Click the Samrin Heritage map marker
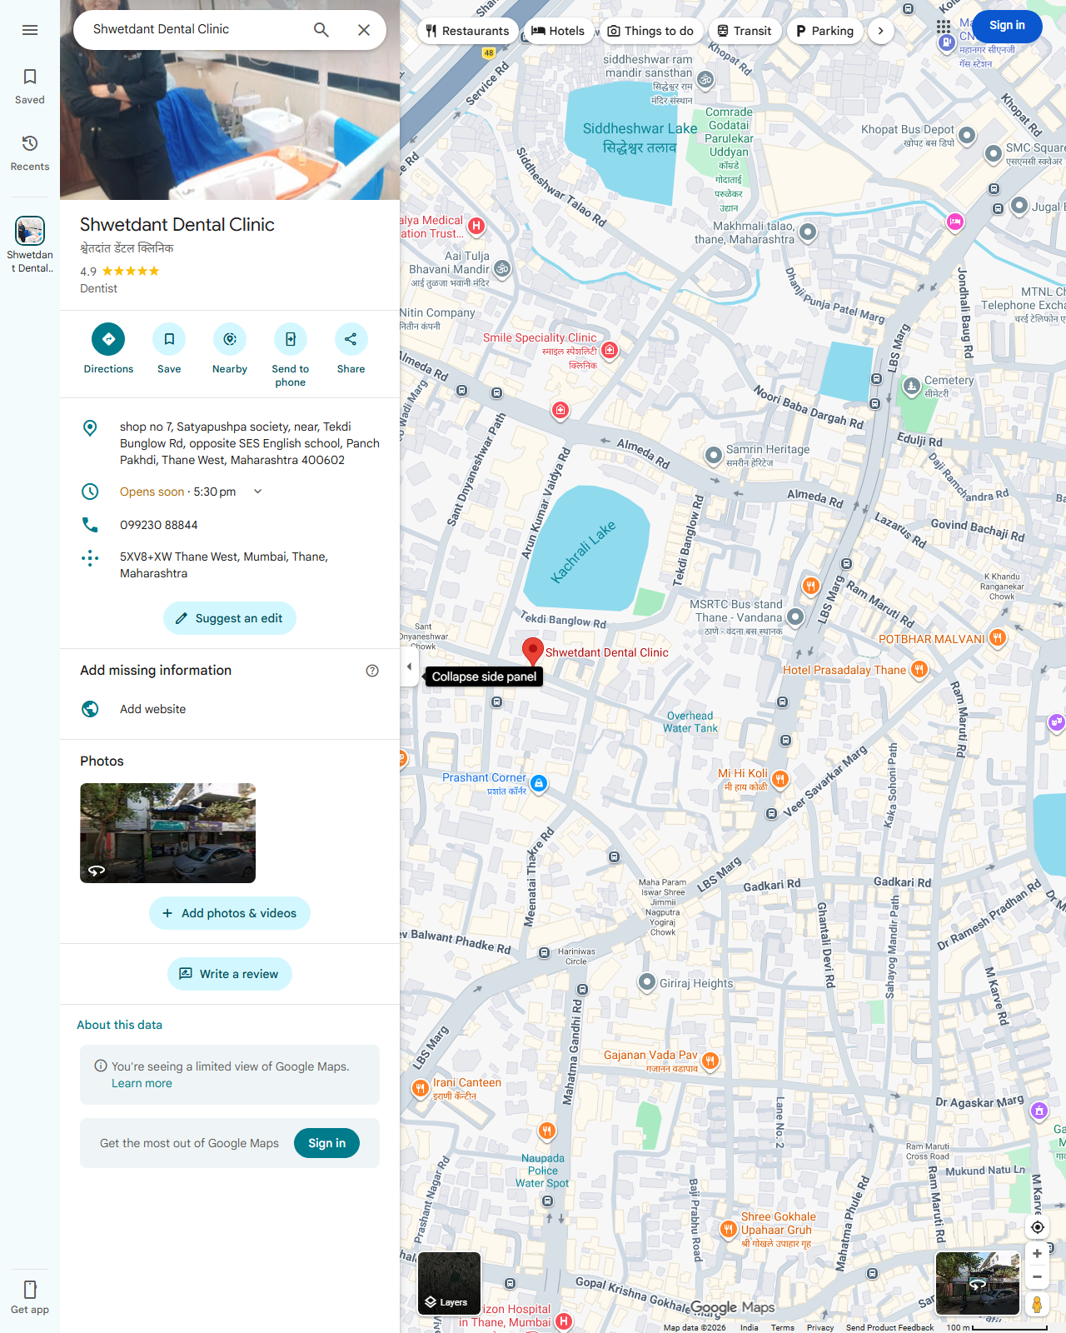 click(714, 455)
